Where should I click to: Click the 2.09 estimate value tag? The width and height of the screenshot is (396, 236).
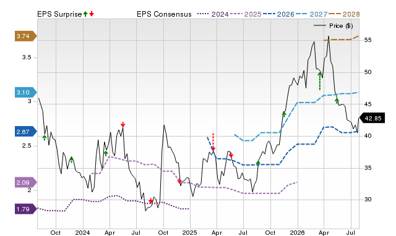tap(26, 182)
